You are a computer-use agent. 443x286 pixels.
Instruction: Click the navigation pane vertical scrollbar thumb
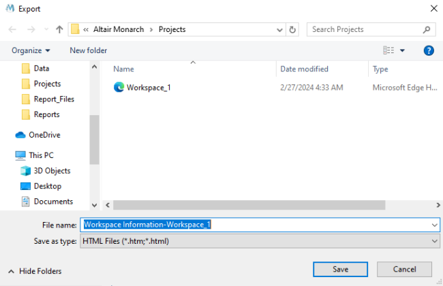(x=94, y=140)
